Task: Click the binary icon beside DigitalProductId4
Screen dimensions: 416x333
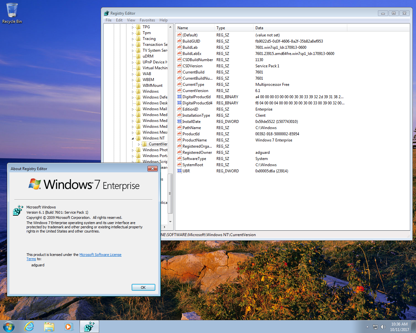Action: [179, 103]
